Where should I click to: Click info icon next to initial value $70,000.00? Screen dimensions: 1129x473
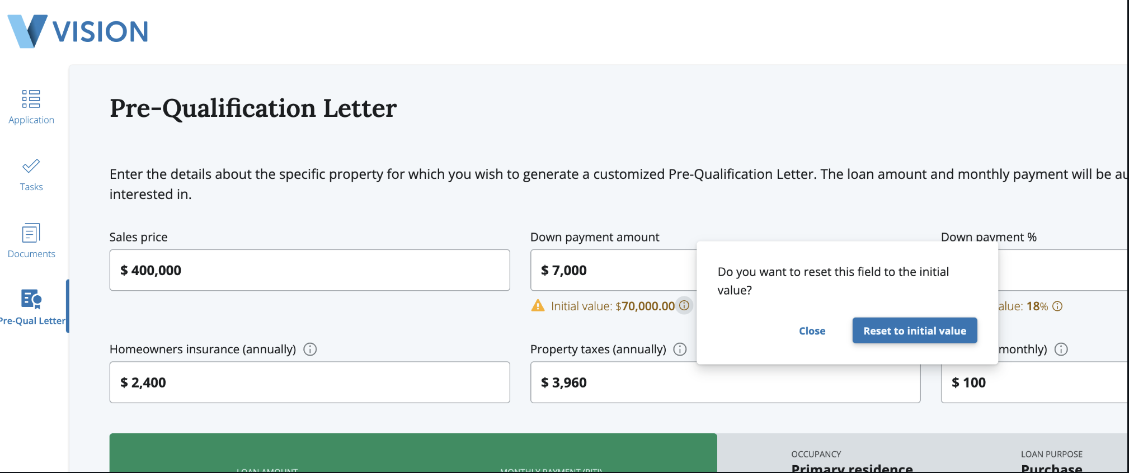click(x=684, y=306)
